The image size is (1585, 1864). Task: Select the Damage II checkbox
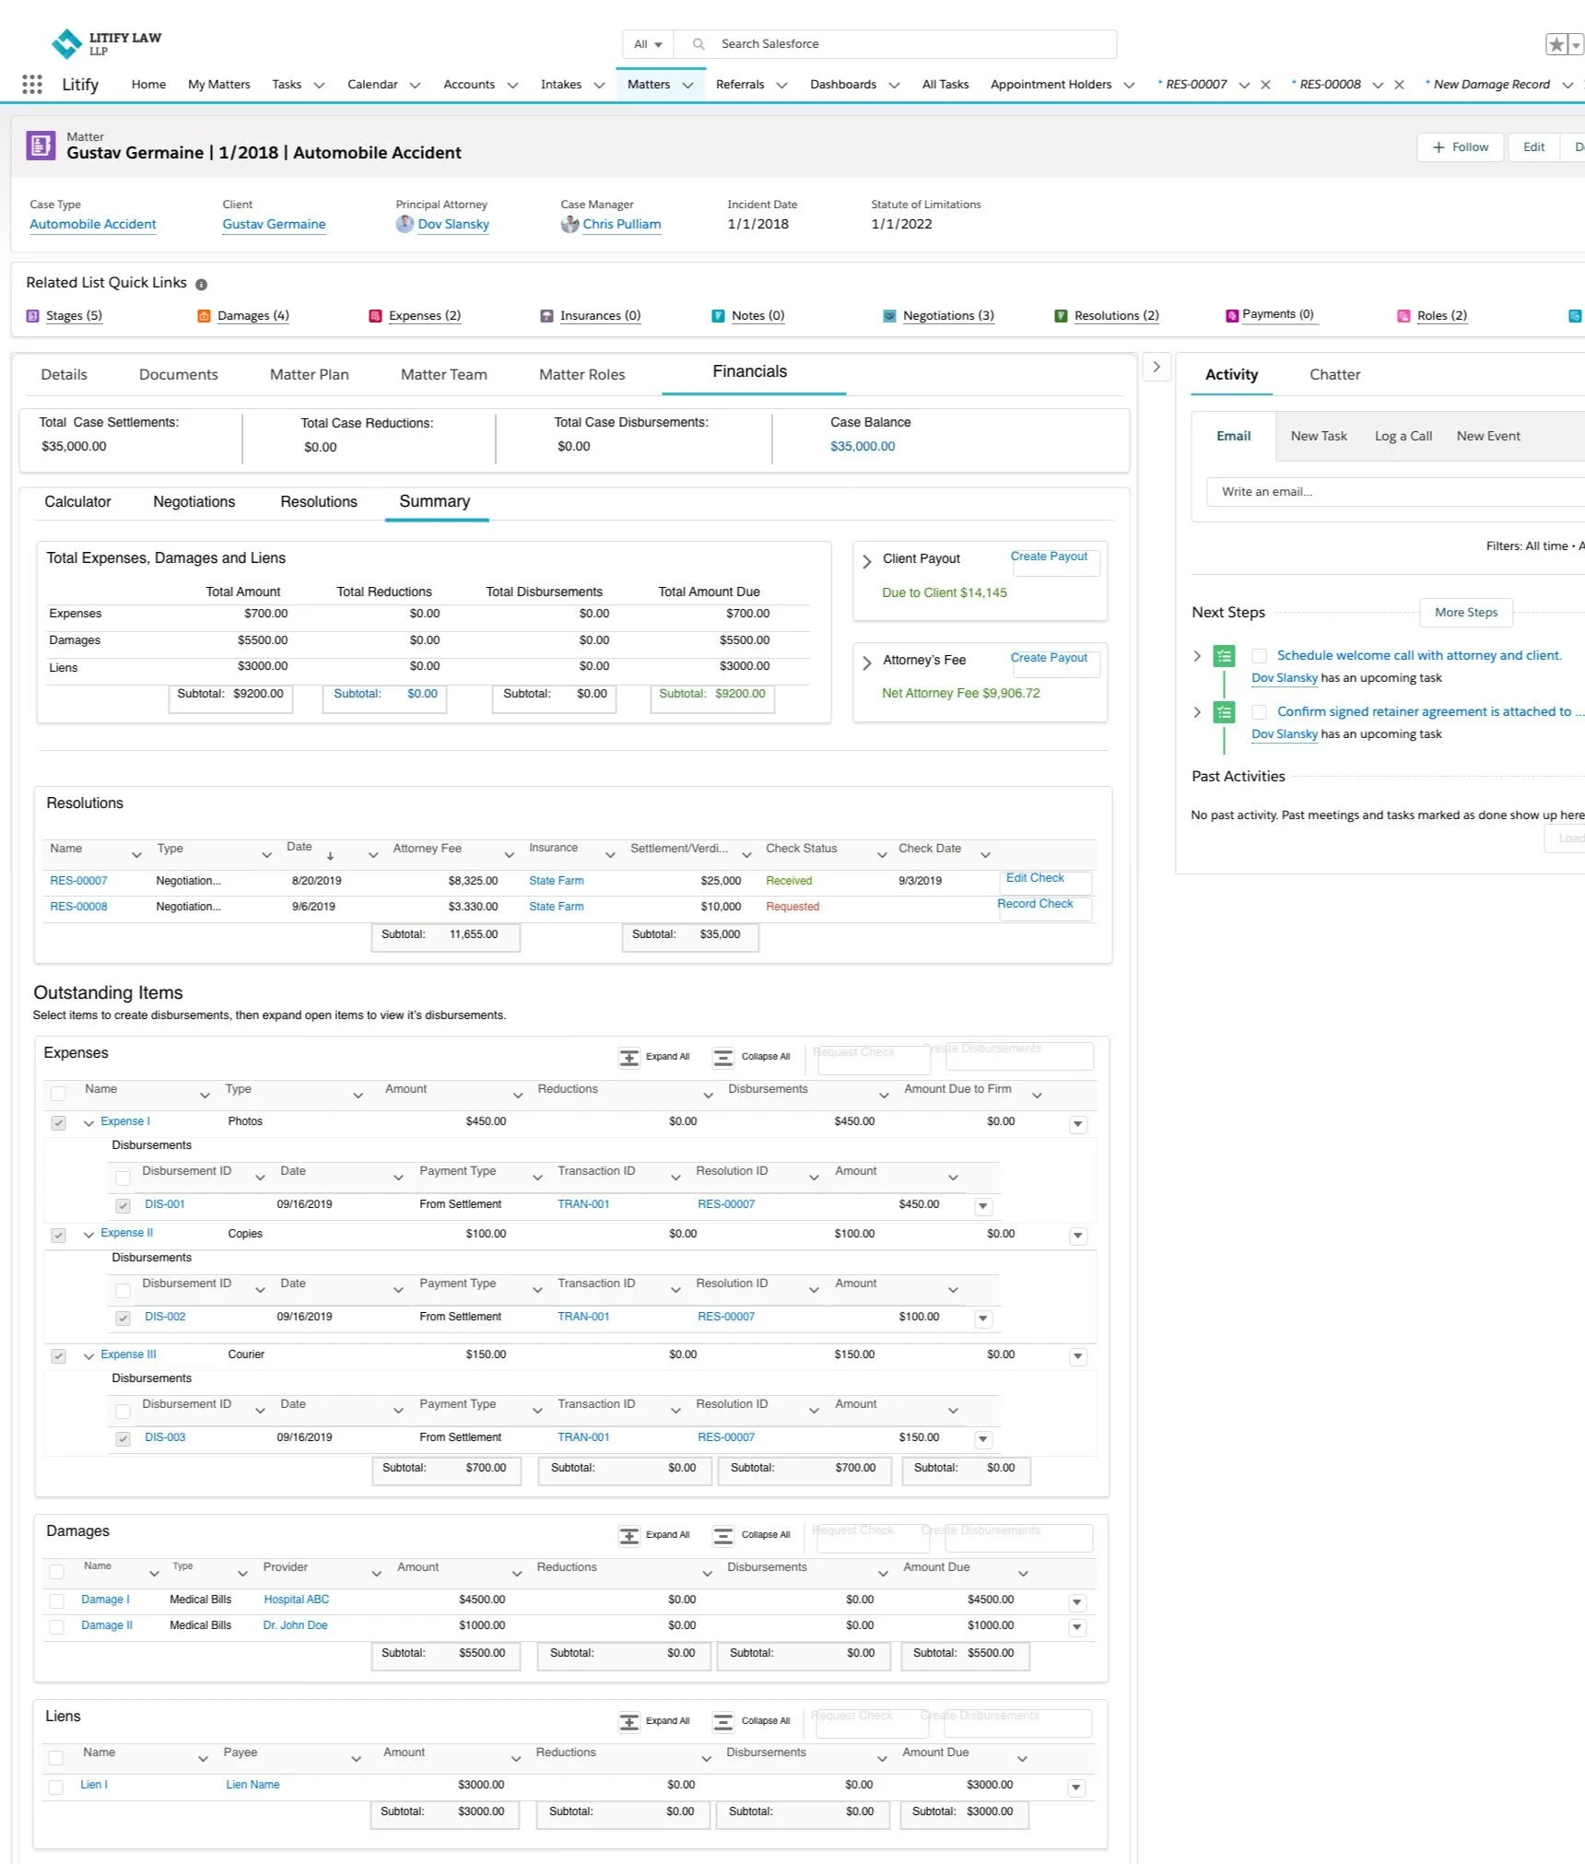pyautogui.click(x=56, y=1627)
